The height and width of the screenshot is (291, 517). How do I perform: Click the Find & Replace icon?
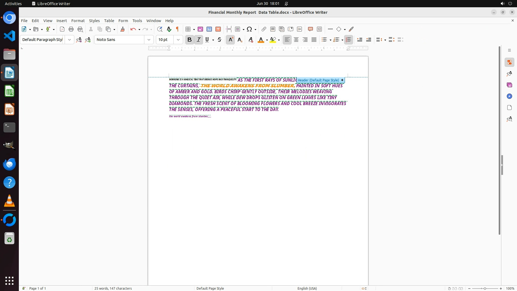click(x=160, y=29)
